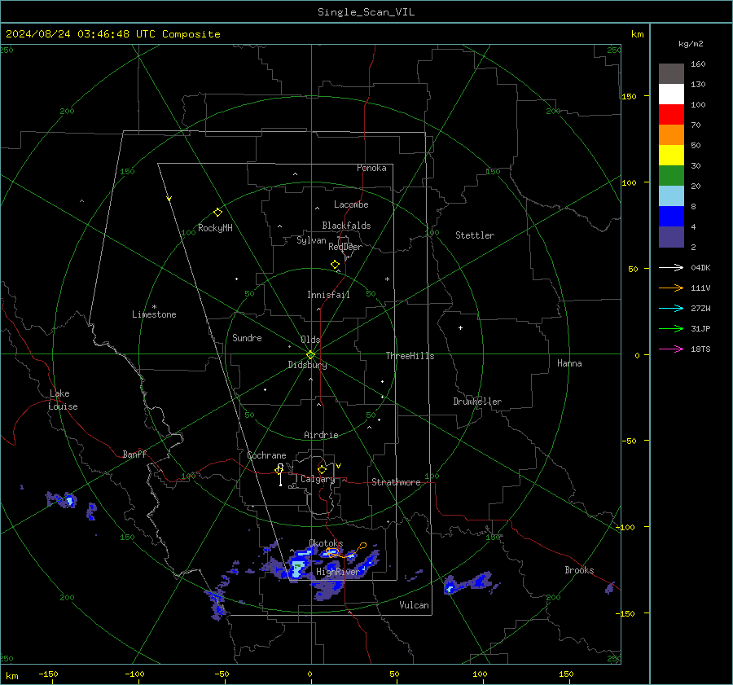Click the Cochrane town label
The height and width of the screenshot is (685, 733).
[266, 455]
